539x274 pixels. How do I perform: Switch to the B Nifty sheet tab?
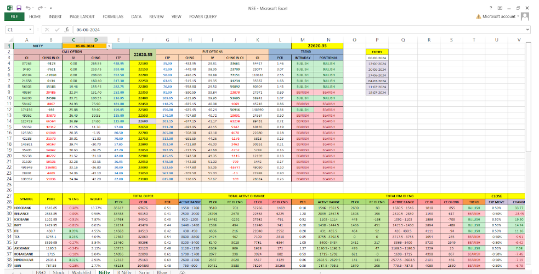pyautogui.click(x=125, y=271)
